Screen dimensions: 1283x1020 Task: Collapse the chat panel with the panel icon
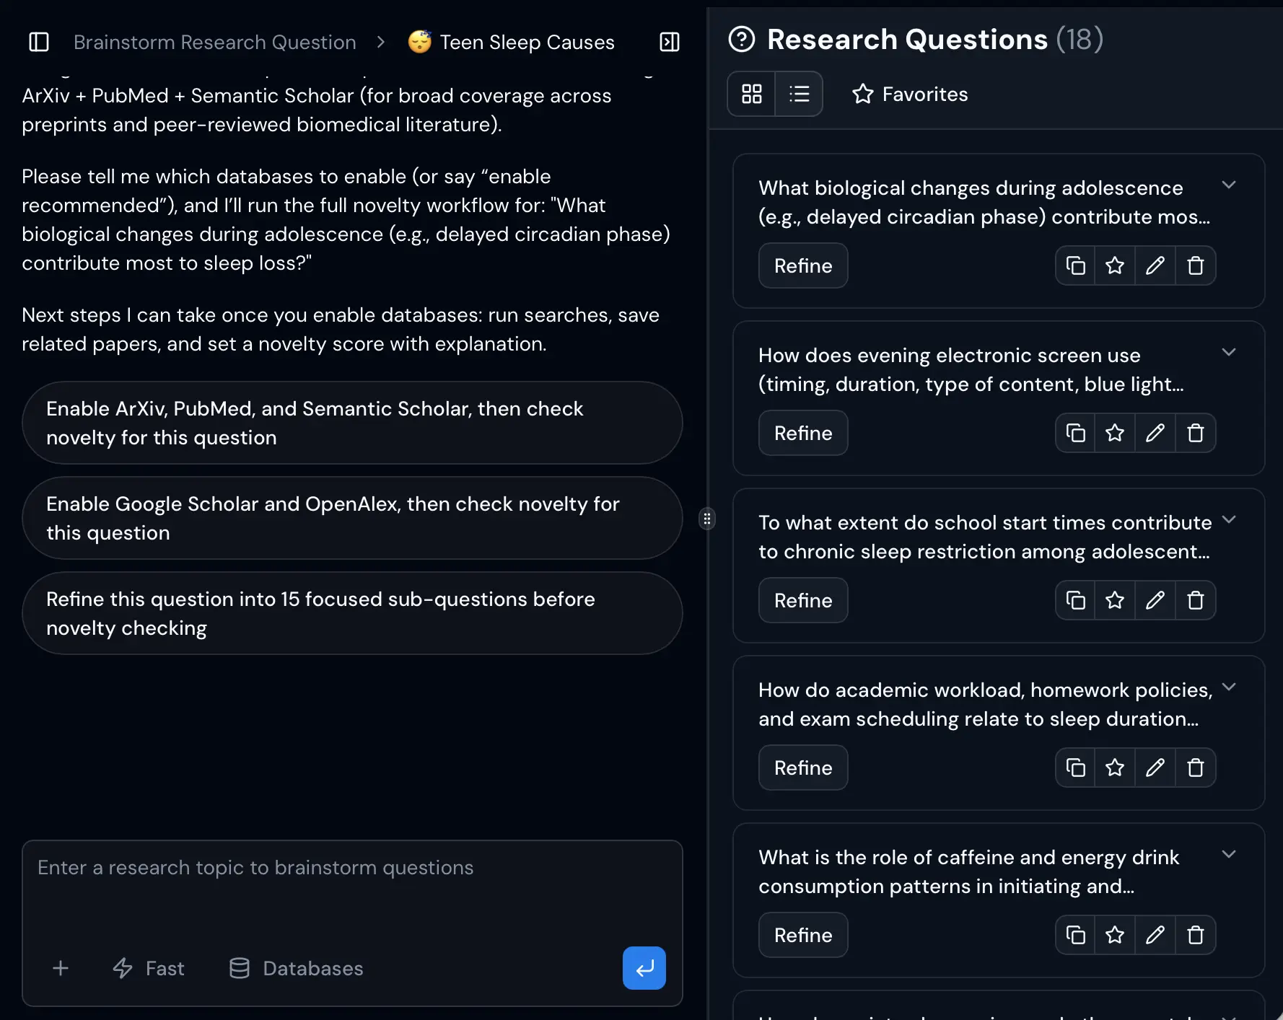coord(668,42)
